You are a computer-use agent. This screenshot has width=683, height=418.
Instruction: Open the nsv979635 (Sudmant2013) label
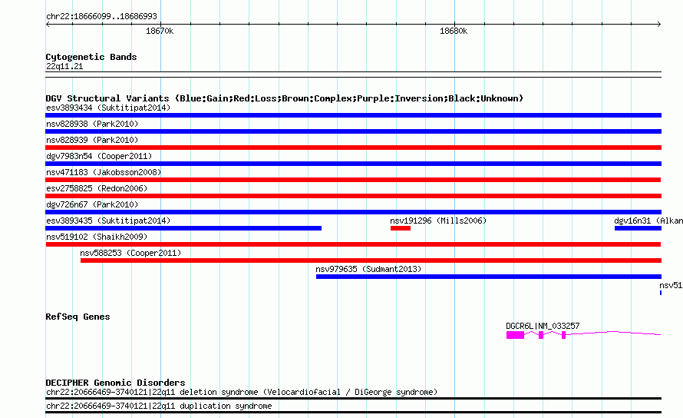coord(368,269)
